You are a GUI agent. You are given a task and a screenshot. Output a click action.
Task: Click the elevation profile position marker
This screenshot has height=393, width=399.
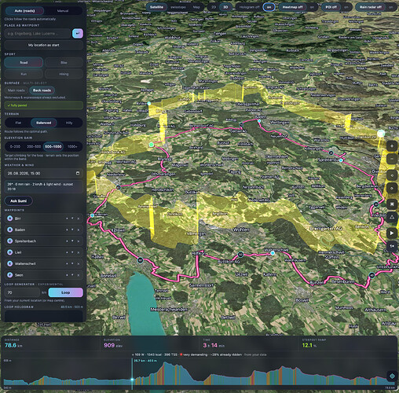pos(132,380)
